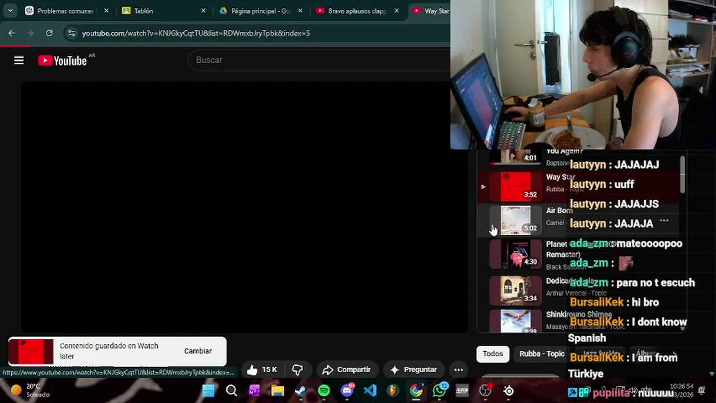Open FL Studio from the taskbar

393,390
